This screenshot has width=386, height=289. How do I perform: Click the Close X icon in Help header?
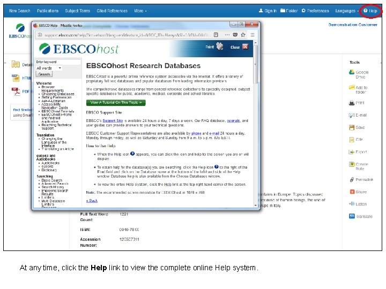point(245,47)
